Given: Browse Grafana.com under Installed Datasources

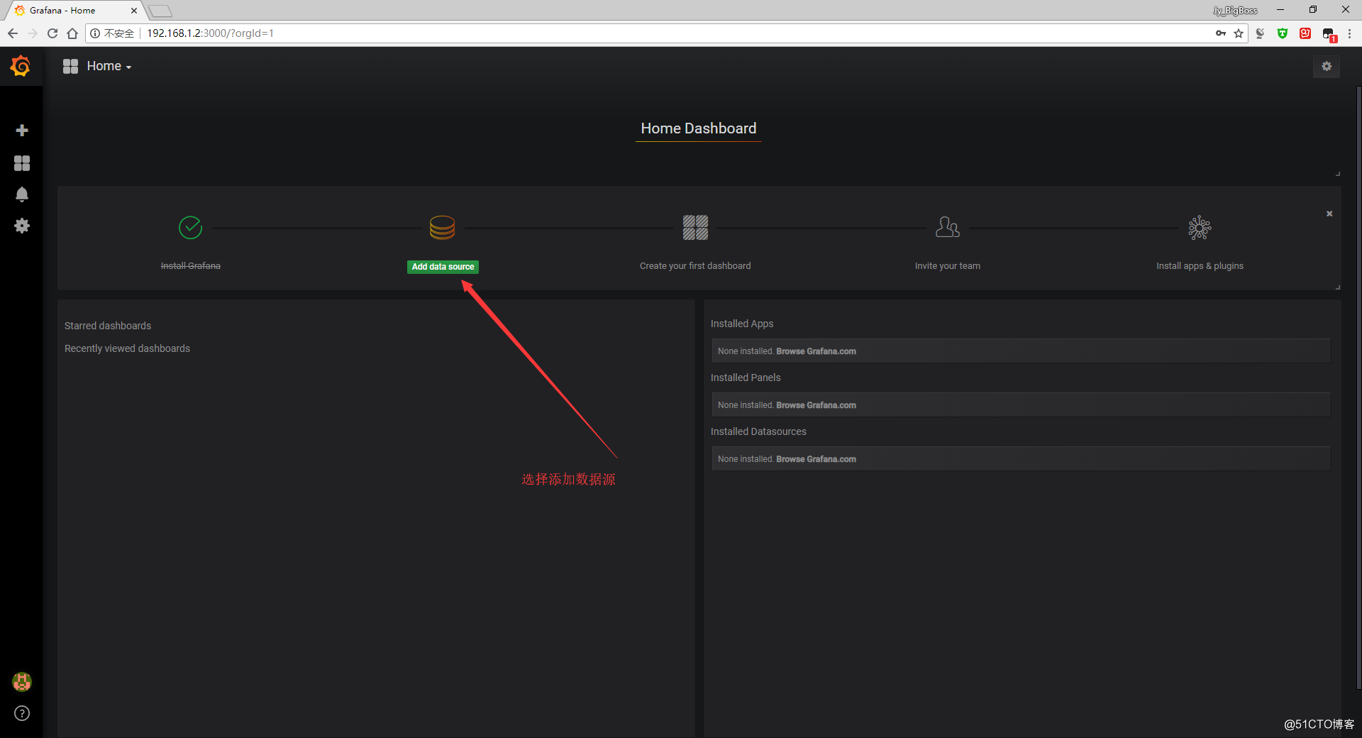Looking at the screenshot, I should [x=816, y=459].
